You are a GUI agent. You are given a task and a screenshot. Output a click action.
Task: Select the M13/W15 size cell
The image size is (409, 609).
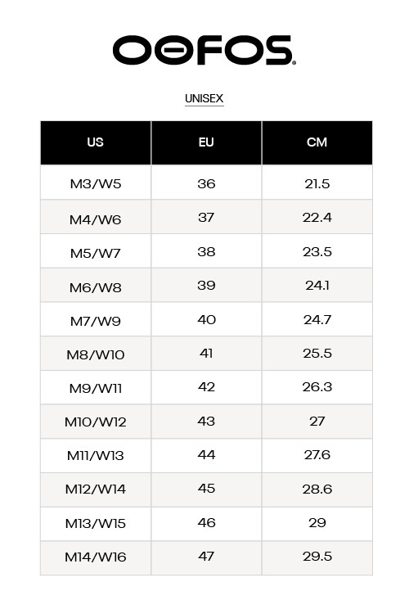pyautogui.click(x=96, y=524)
